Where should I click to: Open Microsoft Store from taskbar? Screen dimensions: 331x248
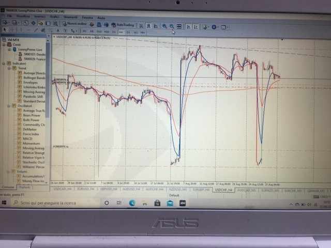click(157, 203)
